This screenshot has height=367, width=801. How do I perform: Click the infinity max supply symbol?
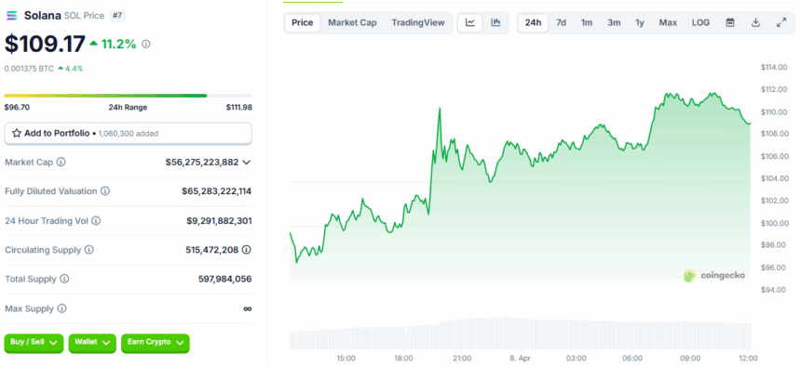coord(247,308)
